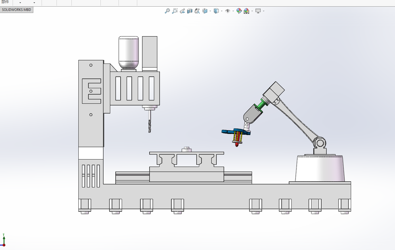Click the View Orientation cube icon
This screenshot has width=395, height=250.
point(205,11)
